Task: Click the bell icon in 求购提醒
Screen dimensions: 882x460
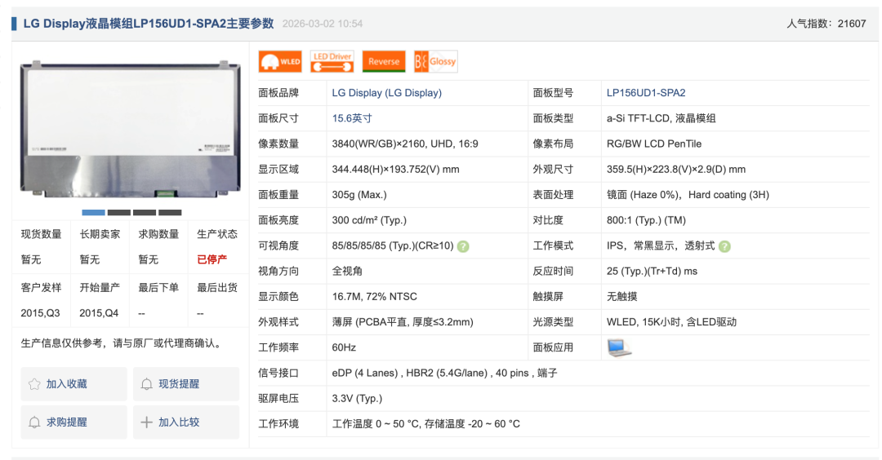Action: [x=34, y=422]
